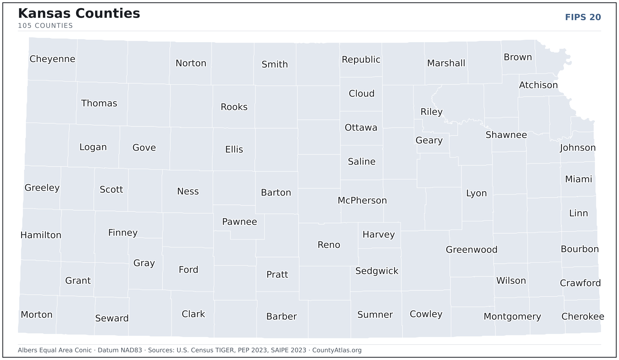Click the Republic county label
The image size is (619, 360).
[361, 59]
